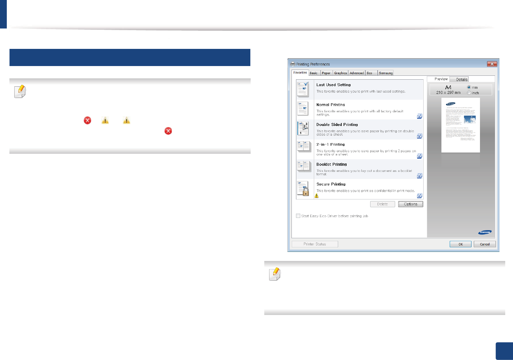Click the blue arrow icon in Double Sided Printing

point(419,136)
